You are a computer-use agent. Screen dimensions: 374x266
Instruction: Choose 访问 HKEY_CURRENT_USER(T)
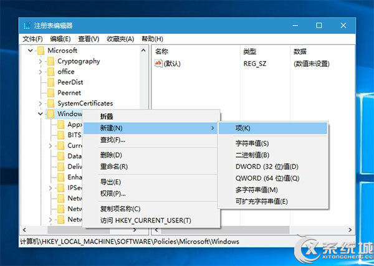151,221
